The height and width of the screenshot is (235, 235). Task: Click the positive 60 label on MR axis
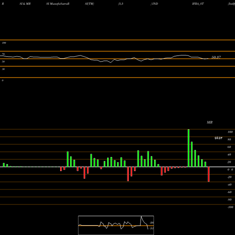click(229, 147)
